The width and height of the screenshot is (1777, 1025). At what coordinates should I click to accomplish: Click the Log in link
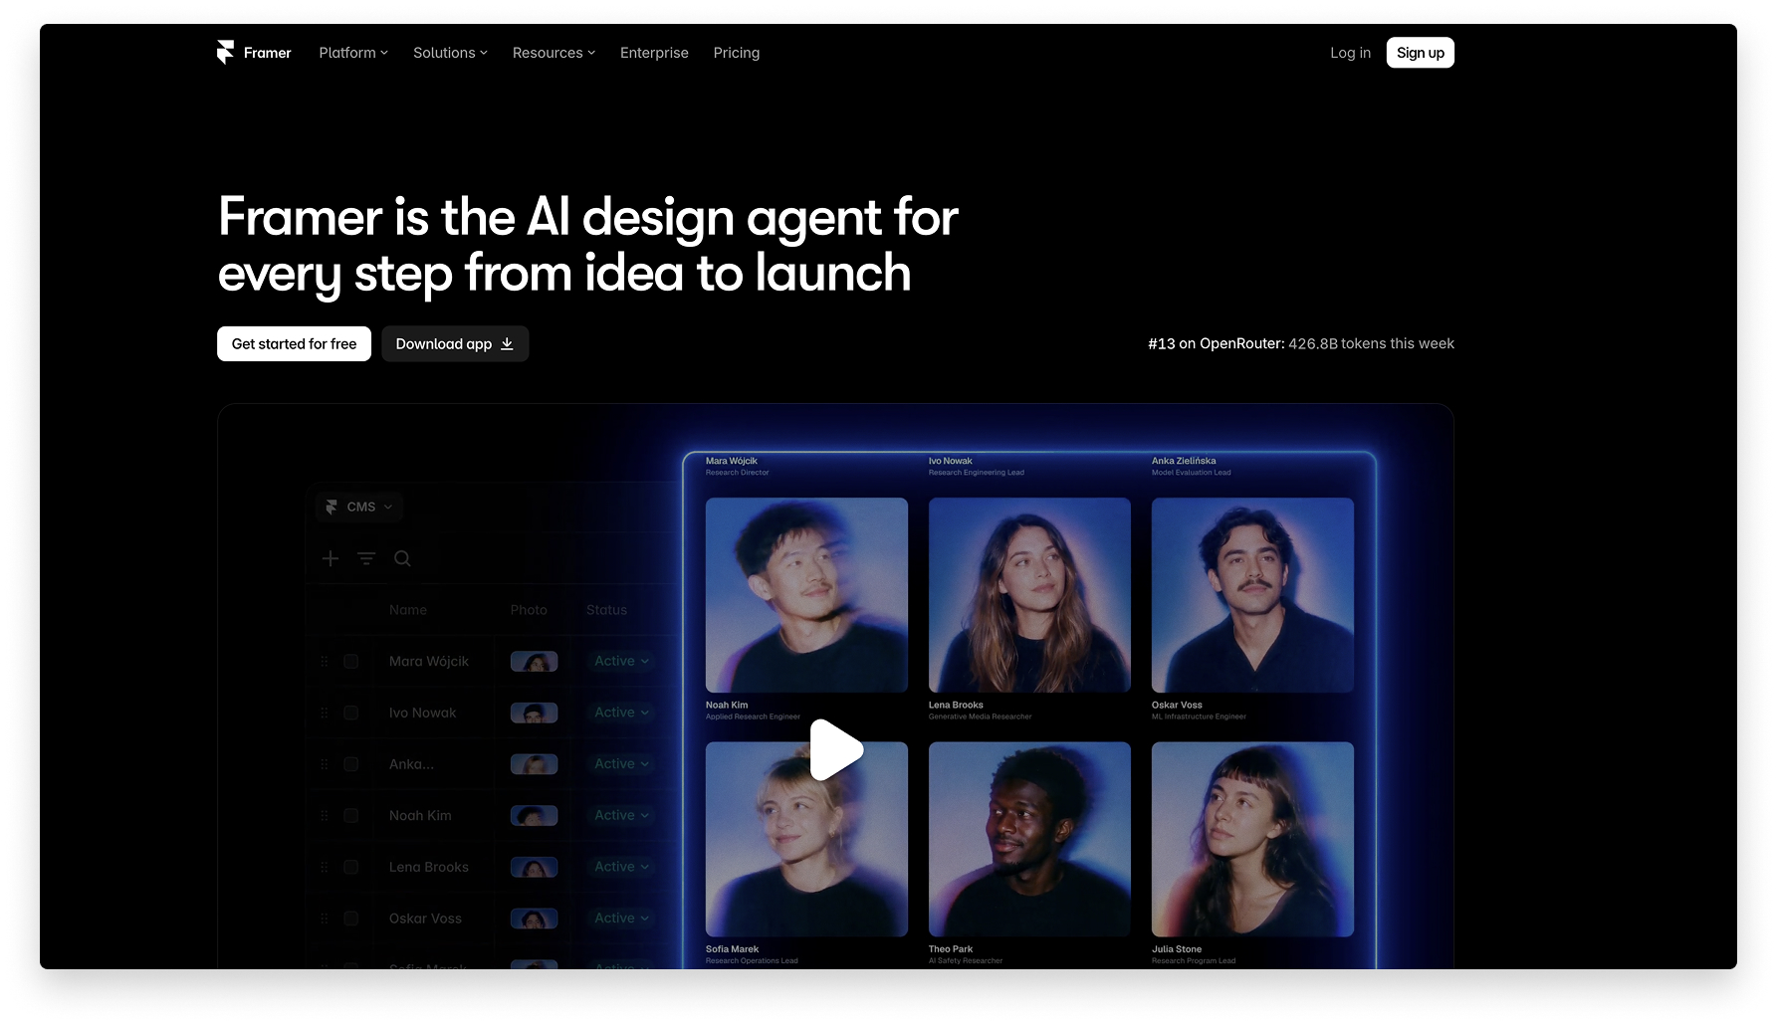[1350, 53]
